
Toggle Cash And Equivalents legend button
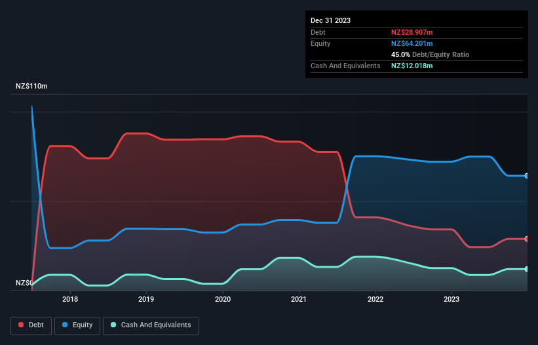pyautogui.click(x=151, y=325)
